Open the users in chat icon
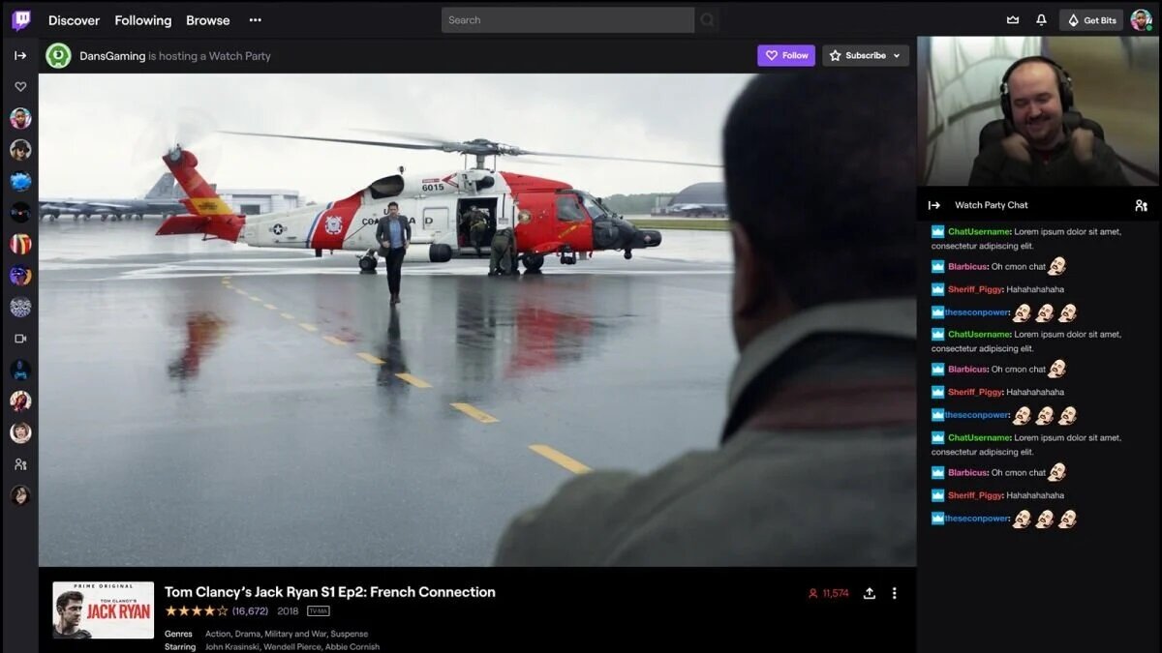 [1141, 205]
